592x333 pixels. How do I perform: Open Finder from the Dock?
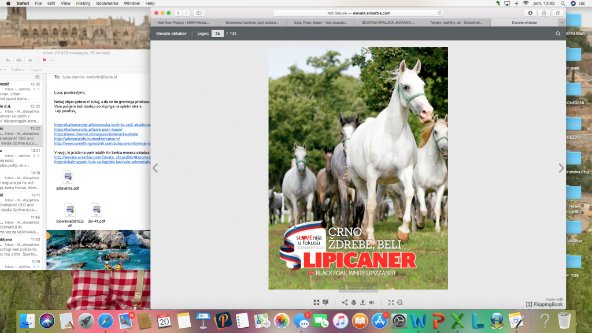[x=27, y=321]
